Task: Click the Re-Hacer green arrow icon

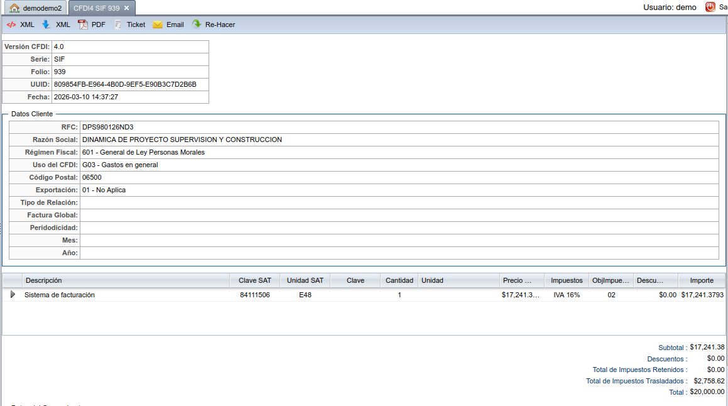Action: coord(197,25)
